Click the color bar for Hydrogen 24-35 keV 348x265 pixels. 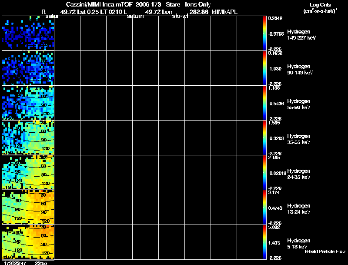264,172
